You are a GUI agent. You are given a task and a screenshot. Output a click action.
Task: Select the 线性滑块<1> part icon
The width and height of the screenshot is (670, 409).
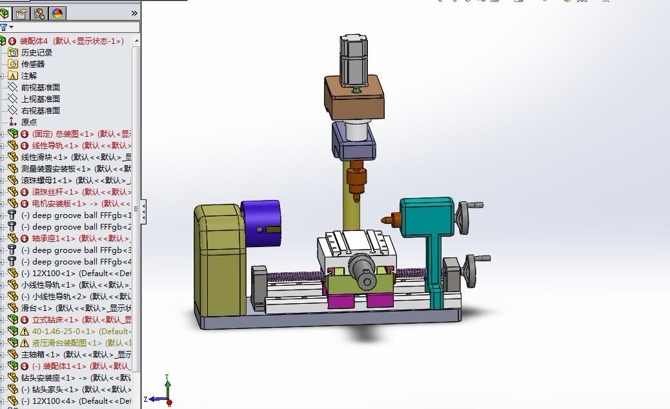(x=13, y=157)
